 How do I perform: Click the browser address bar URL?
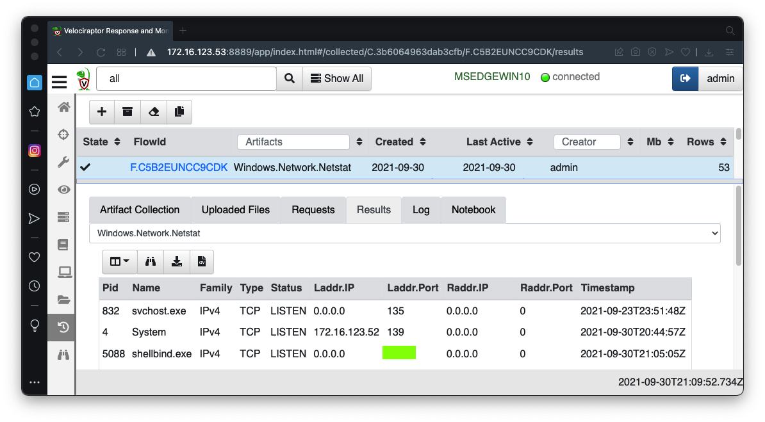point(375,53)
